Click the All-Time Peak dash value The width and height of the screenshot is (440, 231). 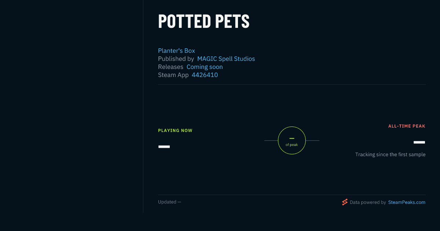tap(419, 142)
